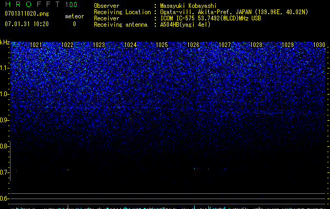Click the 1.1 kHz frequency label

4,68
